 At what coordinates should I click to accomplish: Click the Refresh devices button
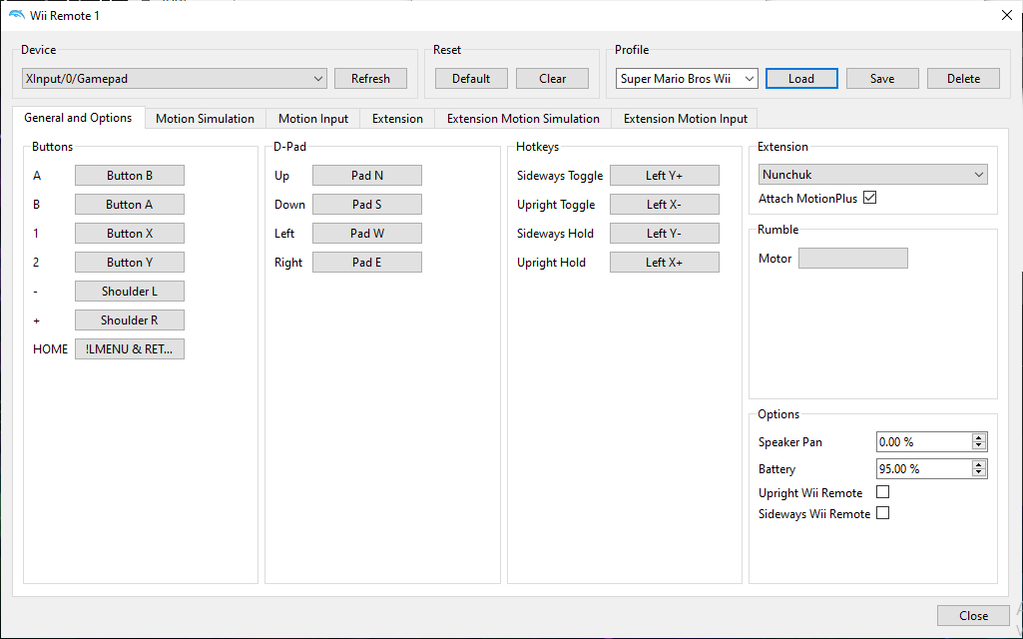370,78
